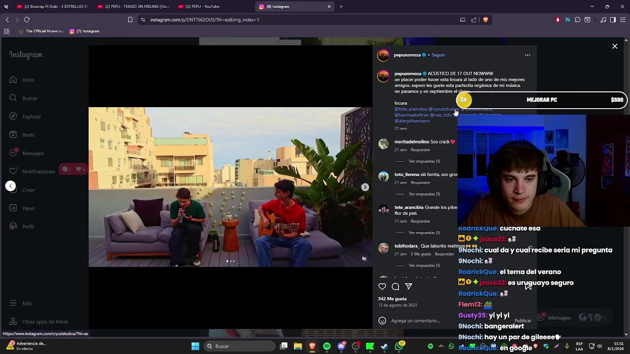Open Panel in the sidebar

click(x=22, y=208)
